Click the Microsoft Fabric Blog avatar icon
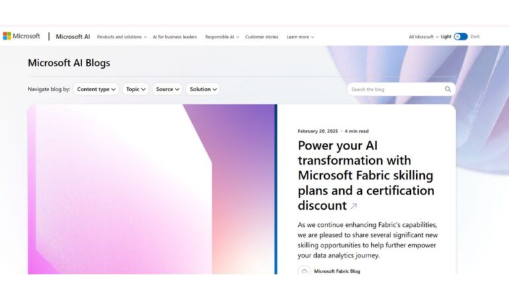This screenshot has height=299, width=509. pyautogui.click(x=304, y=271)
